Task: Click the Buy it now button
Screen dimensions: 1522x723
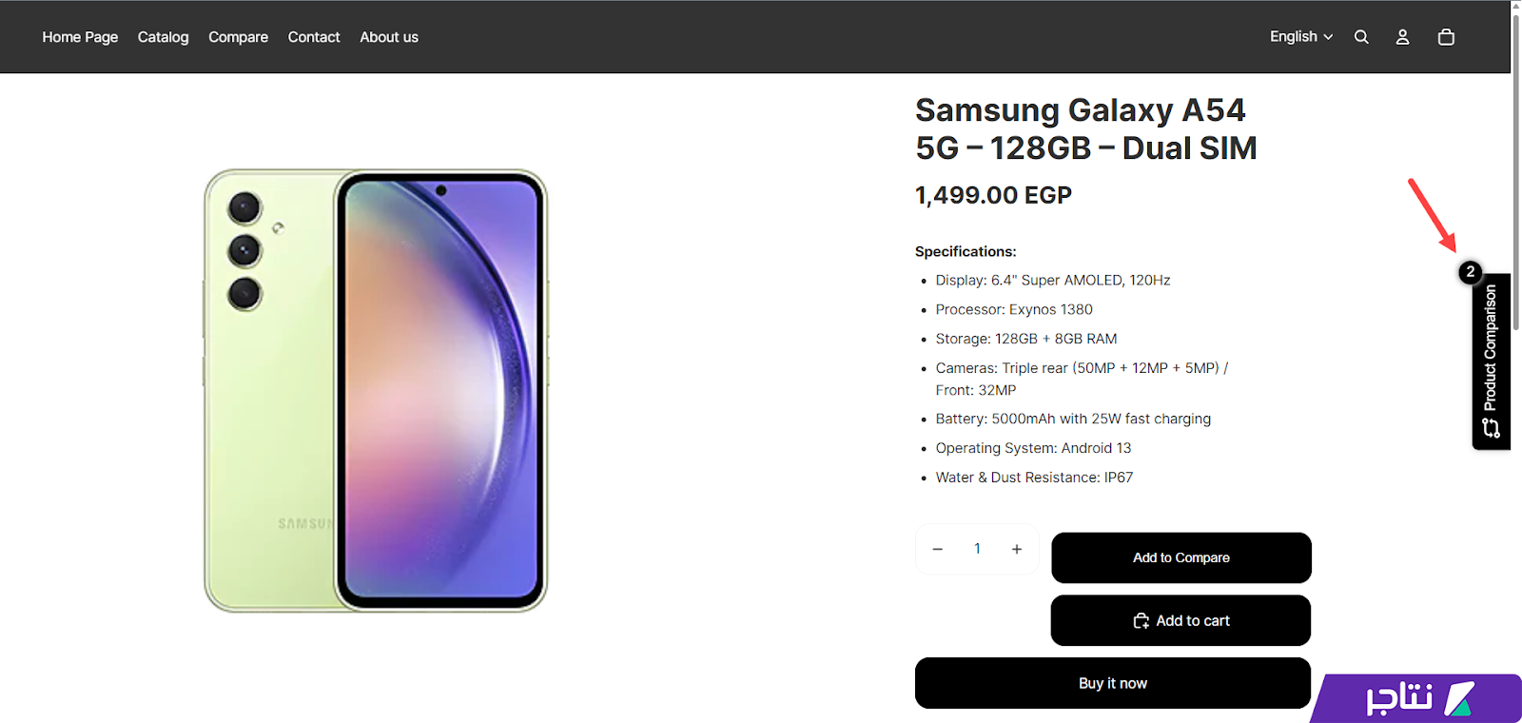Action: [1113, 683]
